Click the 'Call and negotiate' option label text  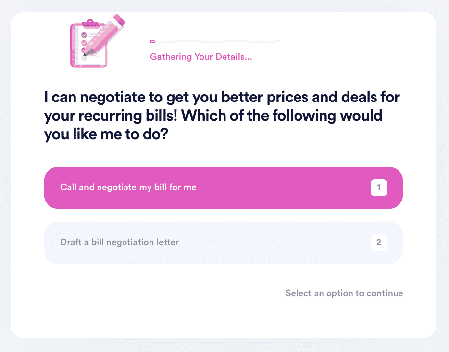pyautogui.click(x=128, y=187)
